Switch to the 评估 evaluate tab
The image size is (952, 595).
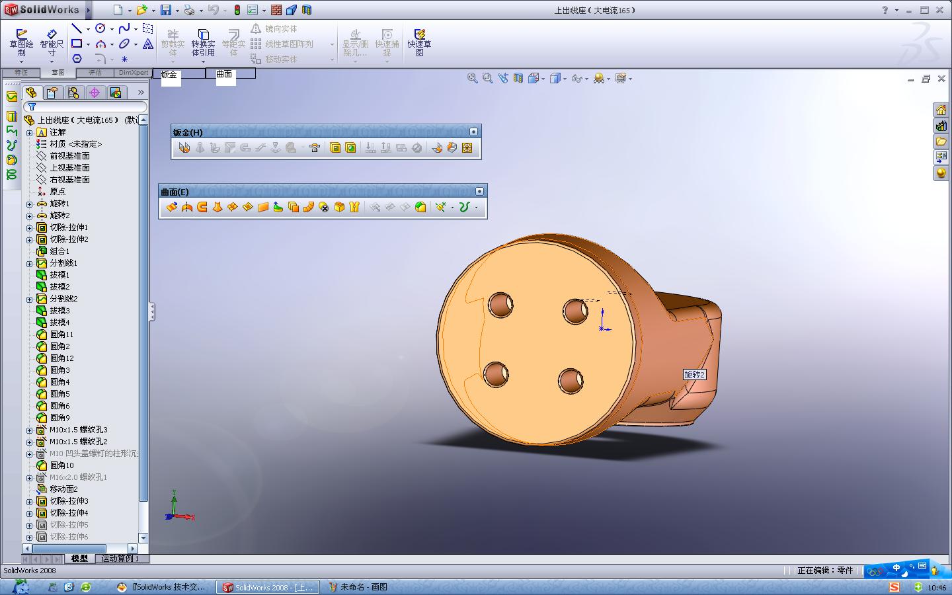(95, 73)
